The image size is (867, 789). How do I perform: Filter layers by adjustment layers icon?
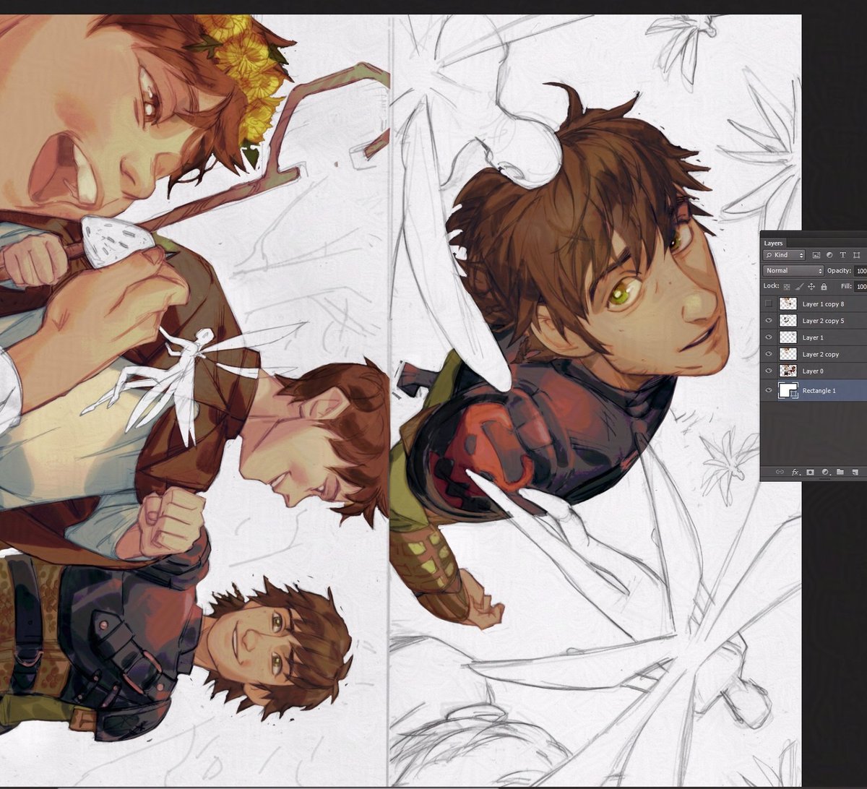coord(829,255)
